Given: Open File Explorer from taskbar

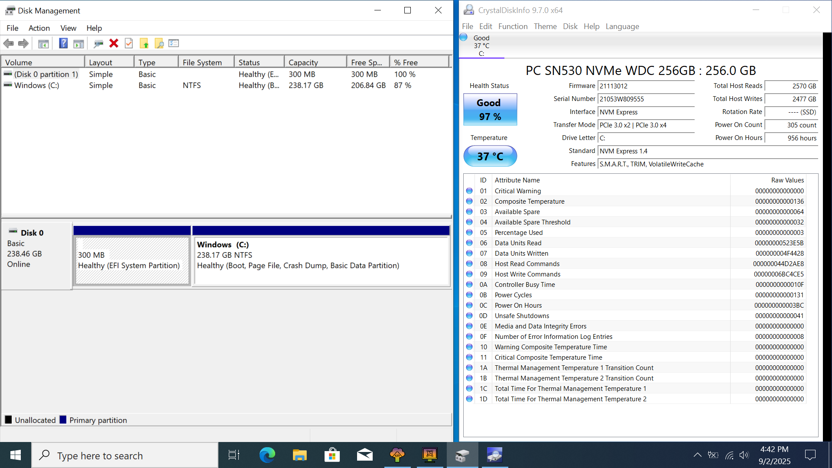Looking at the screenshot, I should tap(299, 455).
